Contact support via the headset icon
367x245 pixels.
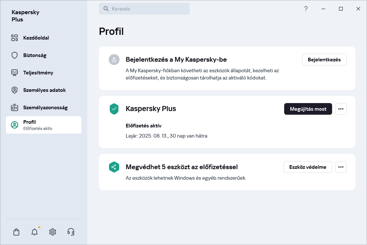[x=71, y=232]
